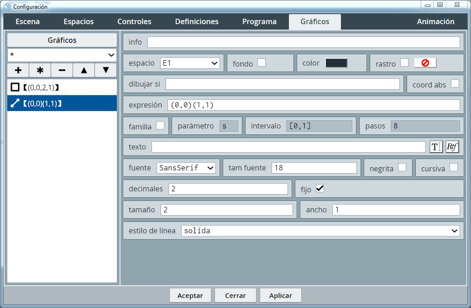Screen dimensions: 471x308
Task: Enable the fondo checkbox
Action: pos(262,63)
